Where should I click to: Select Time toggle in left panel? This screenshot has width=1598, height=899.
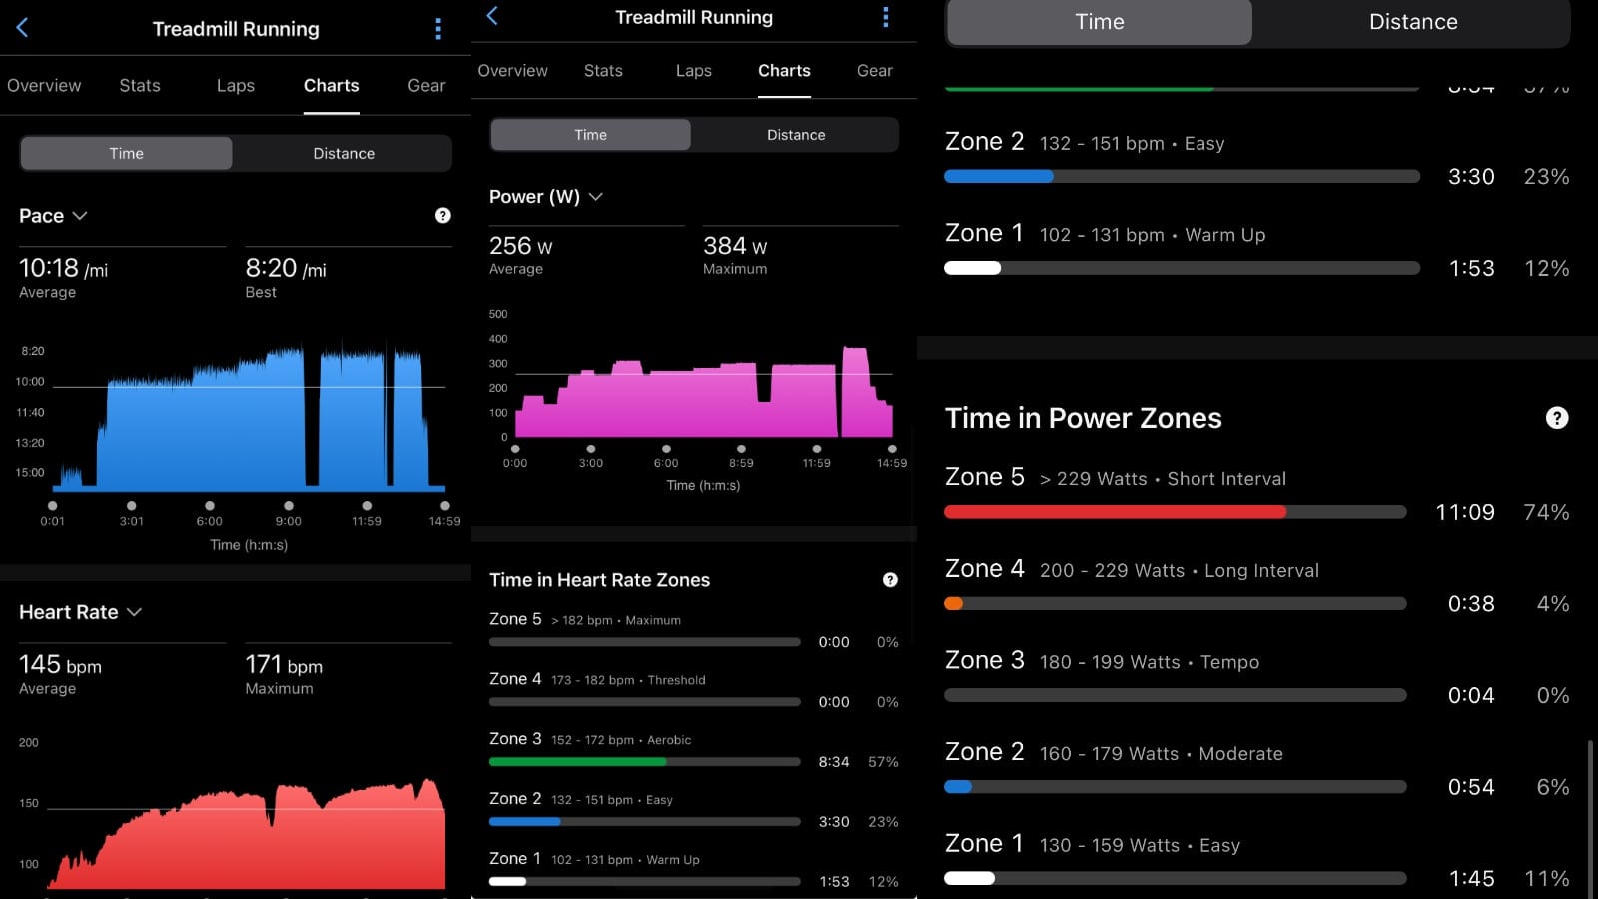tap(127, 153)
